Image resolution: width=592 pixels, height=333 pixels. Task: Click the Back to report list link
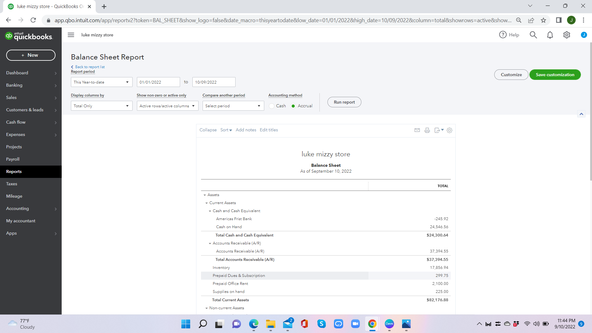coord(90,67)
